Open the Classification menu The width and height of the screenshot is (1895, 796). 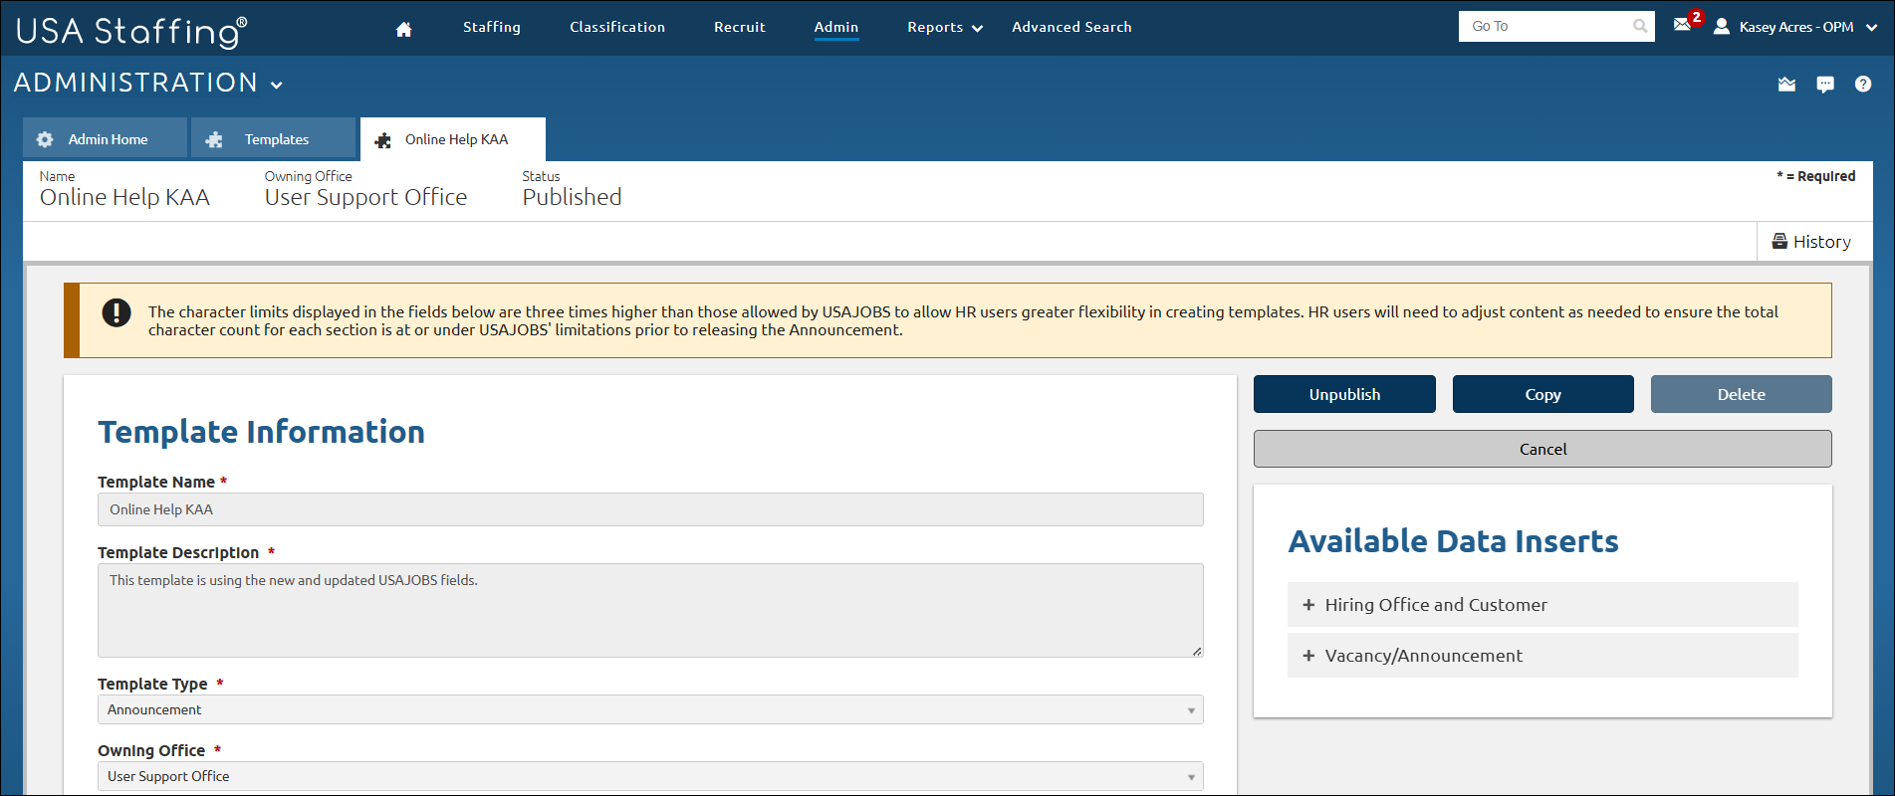617,27
